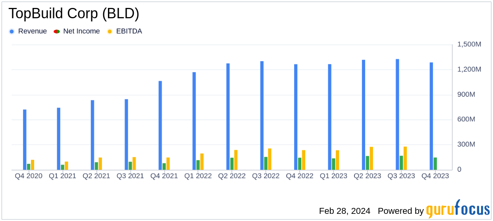
Task: Click the red-green Net Income legend dot
Action: [x=57, y=31]
